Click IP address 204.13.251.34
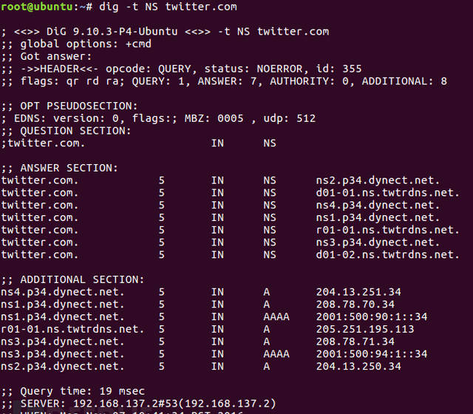 358,292
